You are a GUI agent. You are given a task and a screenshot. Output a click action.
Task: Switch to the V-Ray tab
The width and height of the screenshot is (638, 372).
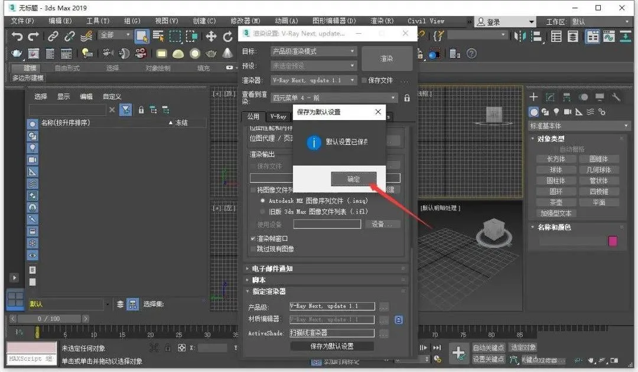(x=278, y=117)
